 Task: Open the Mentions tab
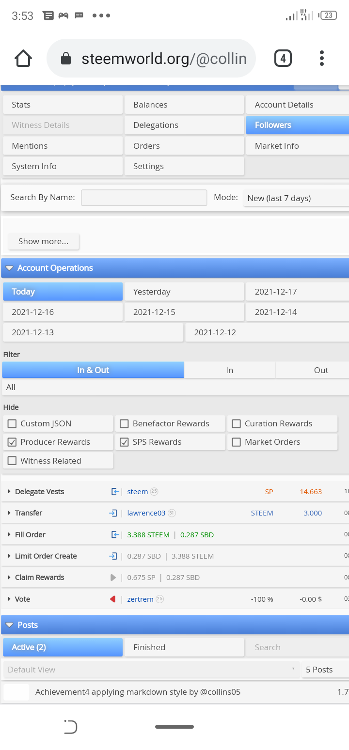(x=63, y=146)
